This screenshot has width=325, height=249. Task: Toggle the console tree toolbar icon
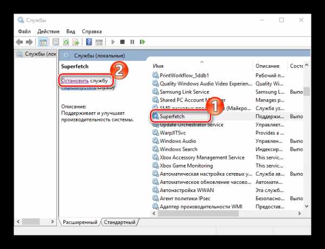click(43, 42)
